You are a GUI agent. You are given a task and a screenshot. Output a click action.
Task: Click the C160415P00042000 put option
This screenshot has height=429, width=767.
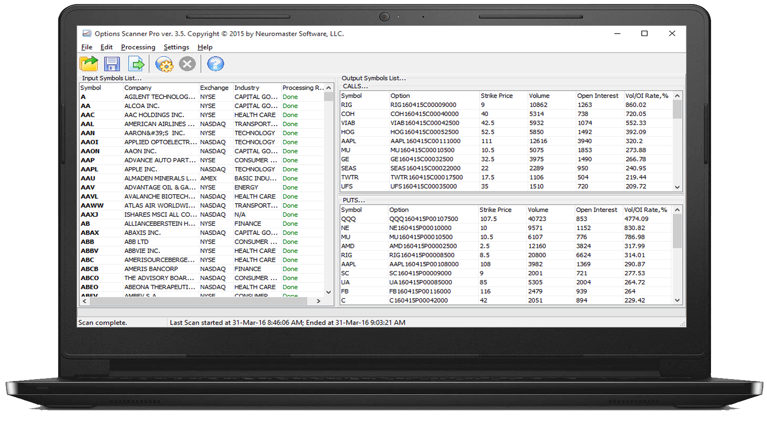coord(418,300)
